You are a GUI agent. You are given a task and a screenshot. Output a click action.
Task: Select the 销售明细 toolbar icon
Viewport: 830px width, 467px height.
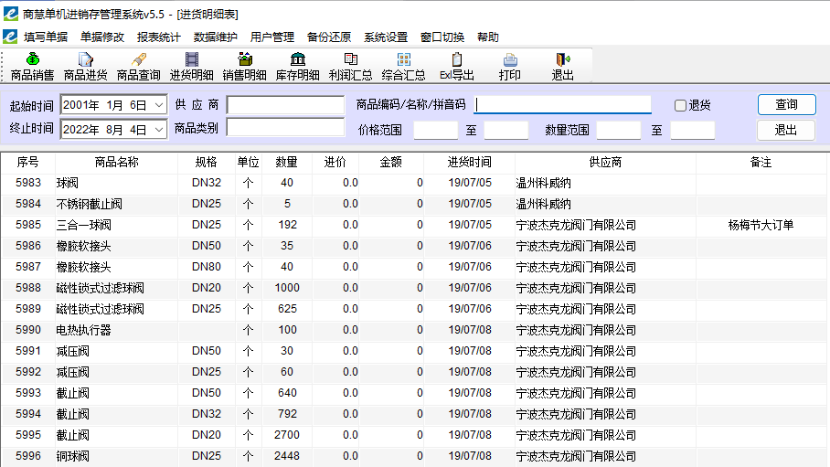tap(244, 67)
